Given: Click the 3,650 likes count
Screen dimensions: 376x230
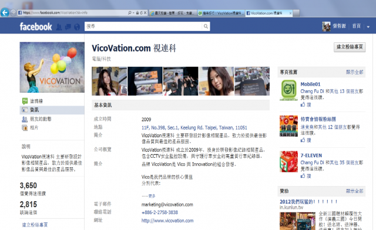Looking at the screenshot, I should pyautogui.click(x=28, y=185).
